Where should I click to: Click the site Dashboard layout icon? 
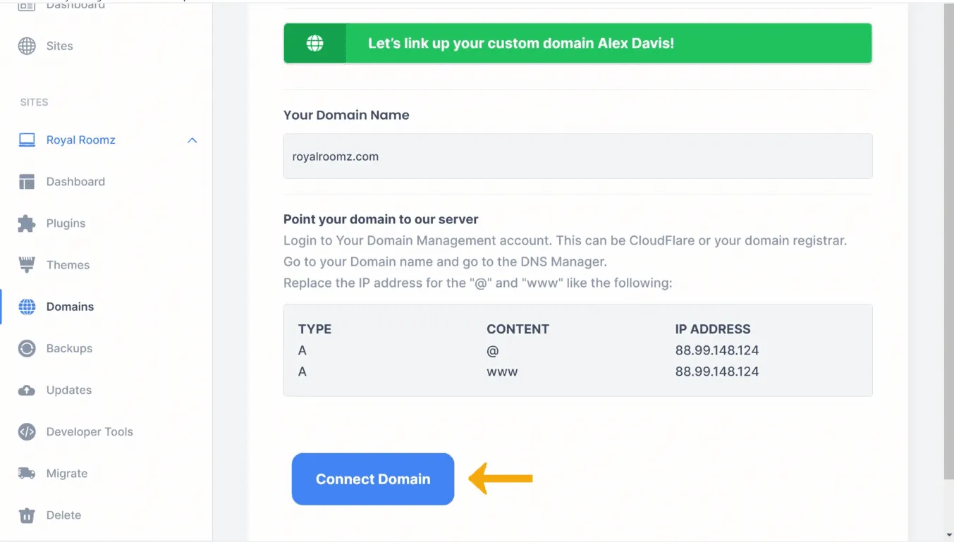pyautogui.click(x=27, y=182)
